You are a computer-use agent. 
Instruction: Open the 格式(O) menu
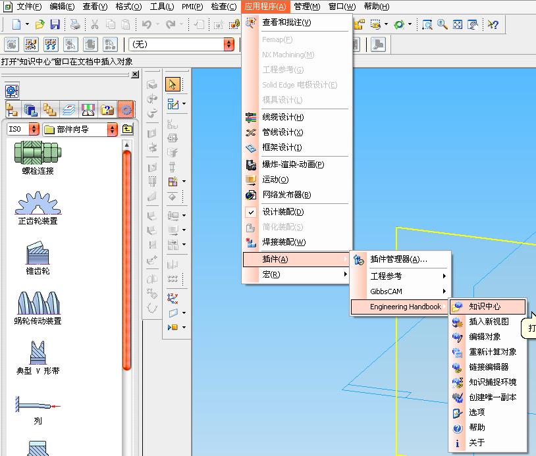point(128,7)
